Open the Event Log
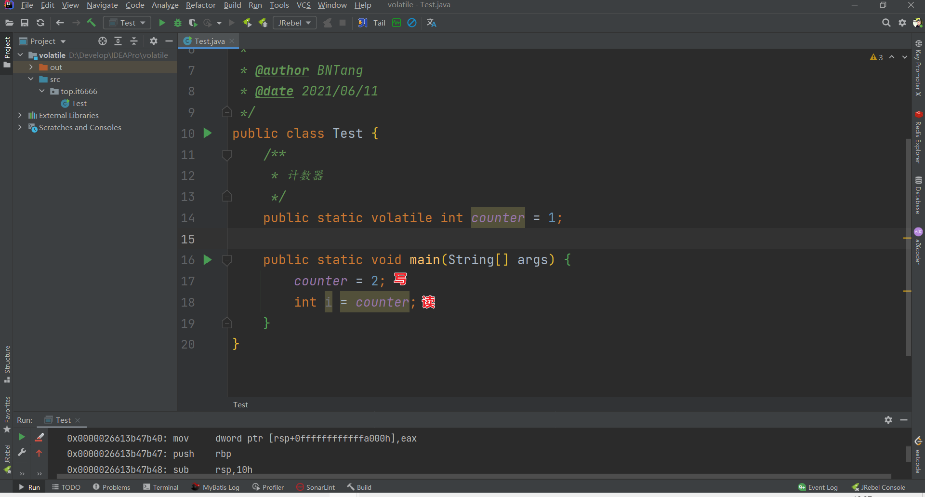 818,487
